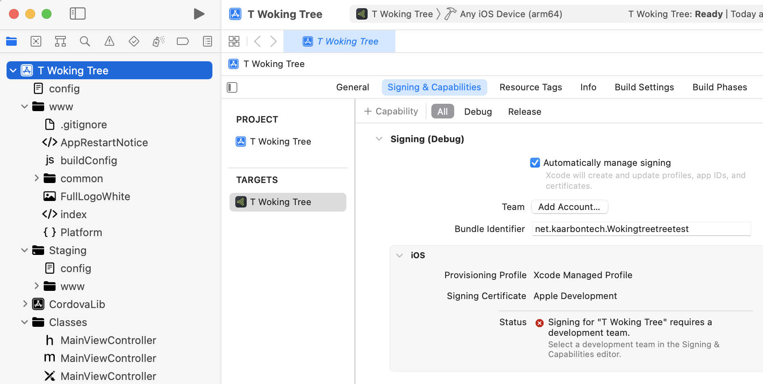Collapse the iOS provisioning section

pyautogui.click(x=399, y=255)
